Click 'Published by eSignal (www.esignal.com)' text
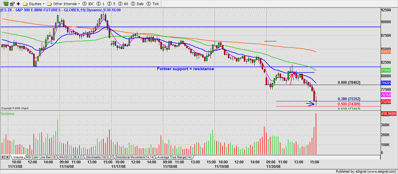398x174 pixels. click(x=366, y=172)
